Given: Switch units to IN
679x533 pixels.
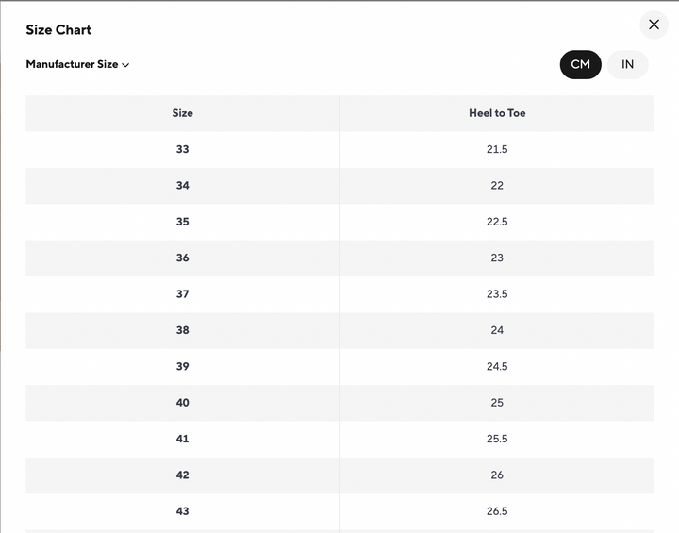Looking at the screenshot, I should [x=627, y=64].
